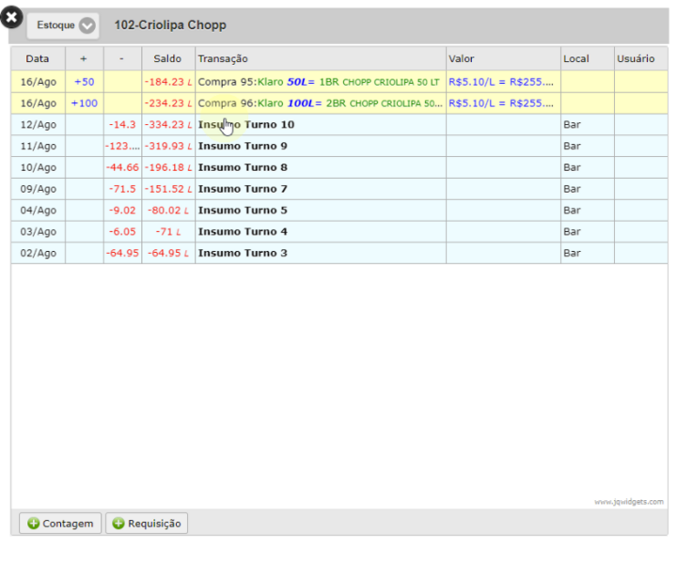
Task: Sort by the Usuário column header
Action: point(640,58)
